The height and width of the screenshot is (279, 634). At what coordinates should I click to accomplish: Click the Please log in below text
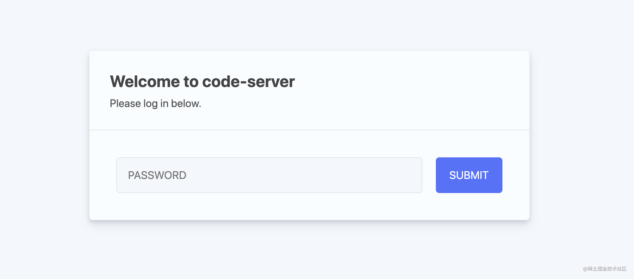(155, 103)
